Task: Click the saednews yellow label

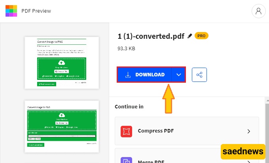Action: pos(243,152)
